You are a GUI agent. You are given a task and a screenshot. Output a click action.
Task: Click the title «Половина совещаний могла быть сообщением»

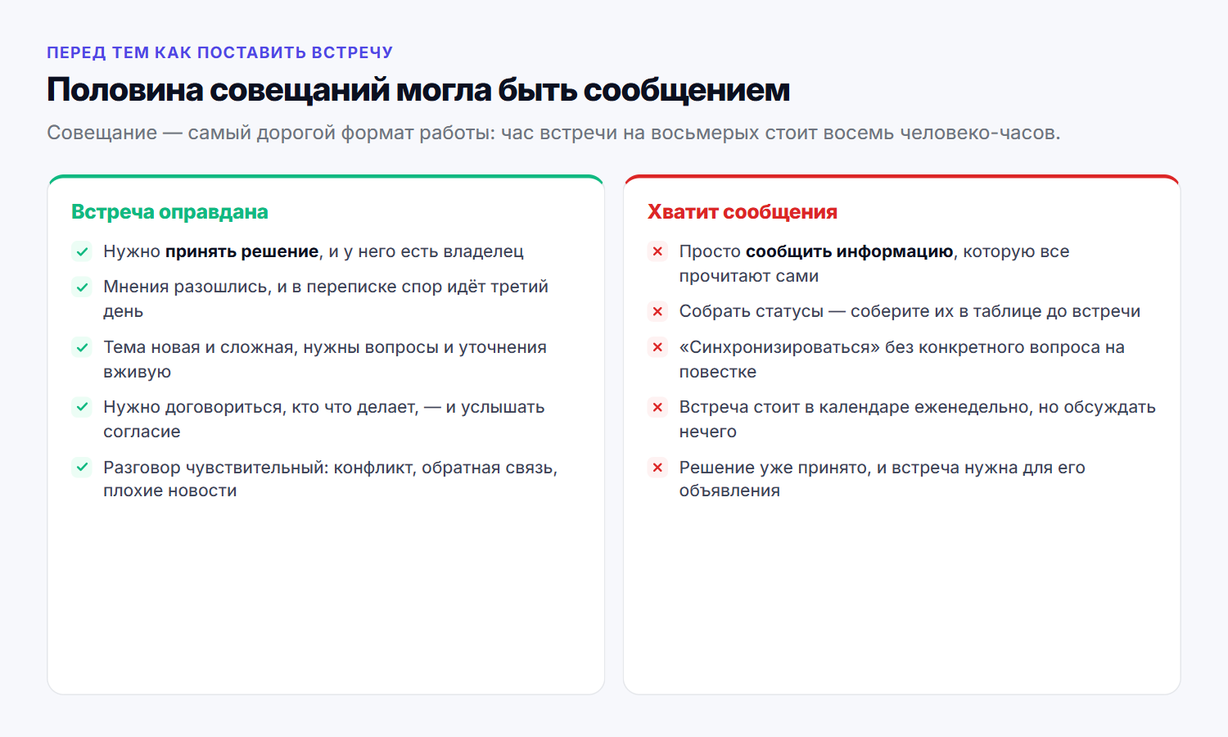pos(418,89)
